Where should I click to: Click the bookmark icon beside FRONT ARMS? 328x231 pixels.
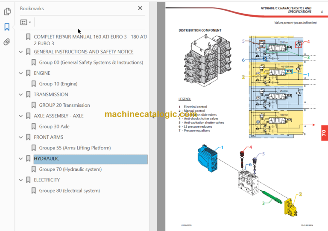[x=28, y=137]
